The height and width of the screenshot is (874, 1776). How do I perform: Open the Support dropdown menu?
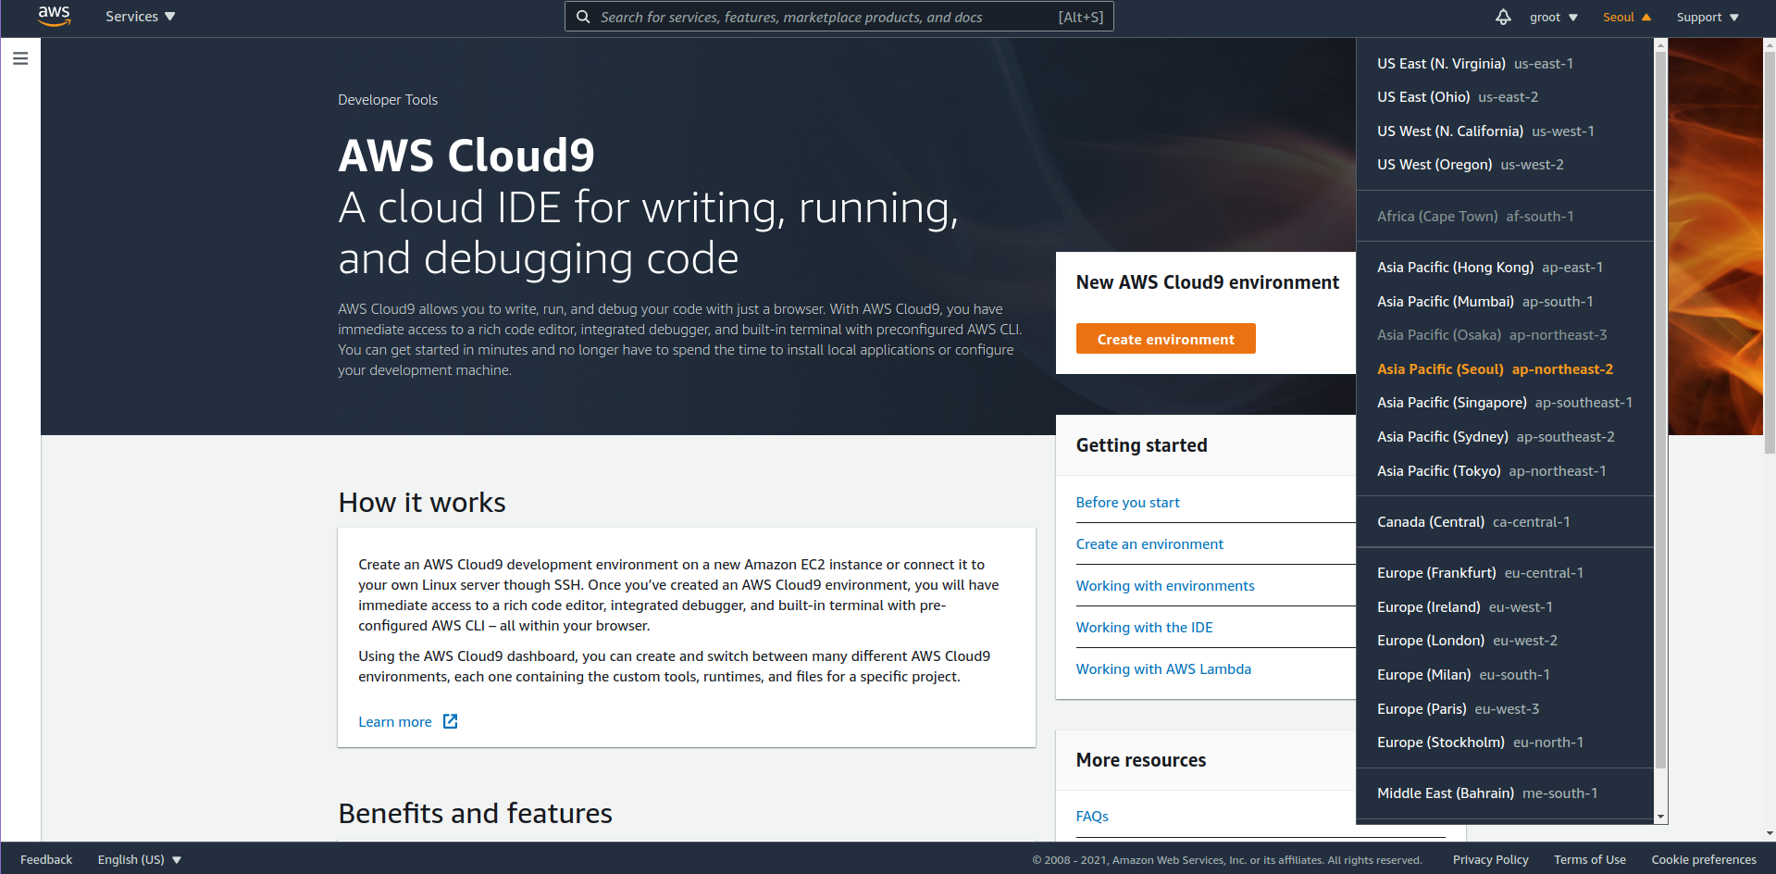pyautogui.click(x=1708, y=17)
